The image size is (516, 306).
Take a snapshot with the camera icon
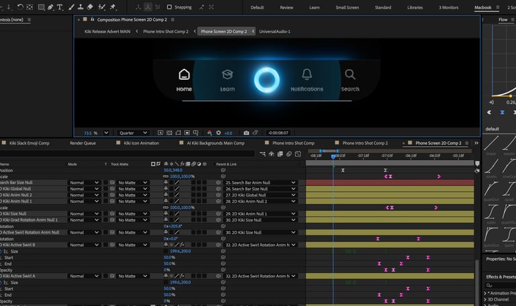click(246, 133)
